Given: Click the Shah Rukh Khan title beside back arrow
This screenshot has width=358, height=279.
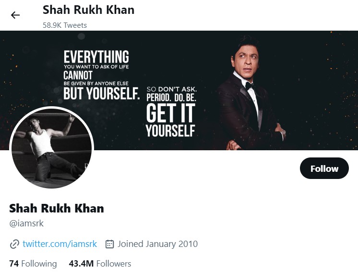Looking at the screenshot, I should (x=88, y=10).
